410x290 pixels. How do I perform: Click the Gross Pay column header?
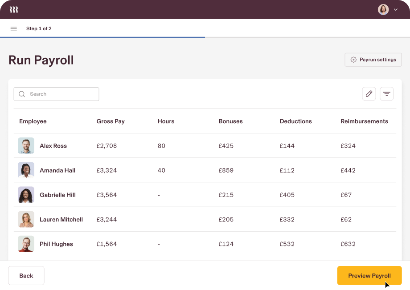(111, 121)
